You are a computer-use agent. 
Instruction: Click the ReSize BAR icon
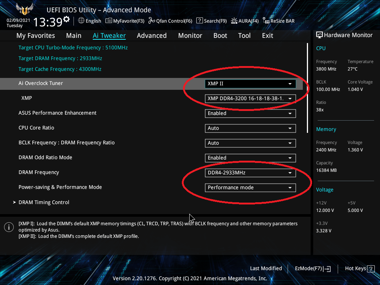(266, 21)
